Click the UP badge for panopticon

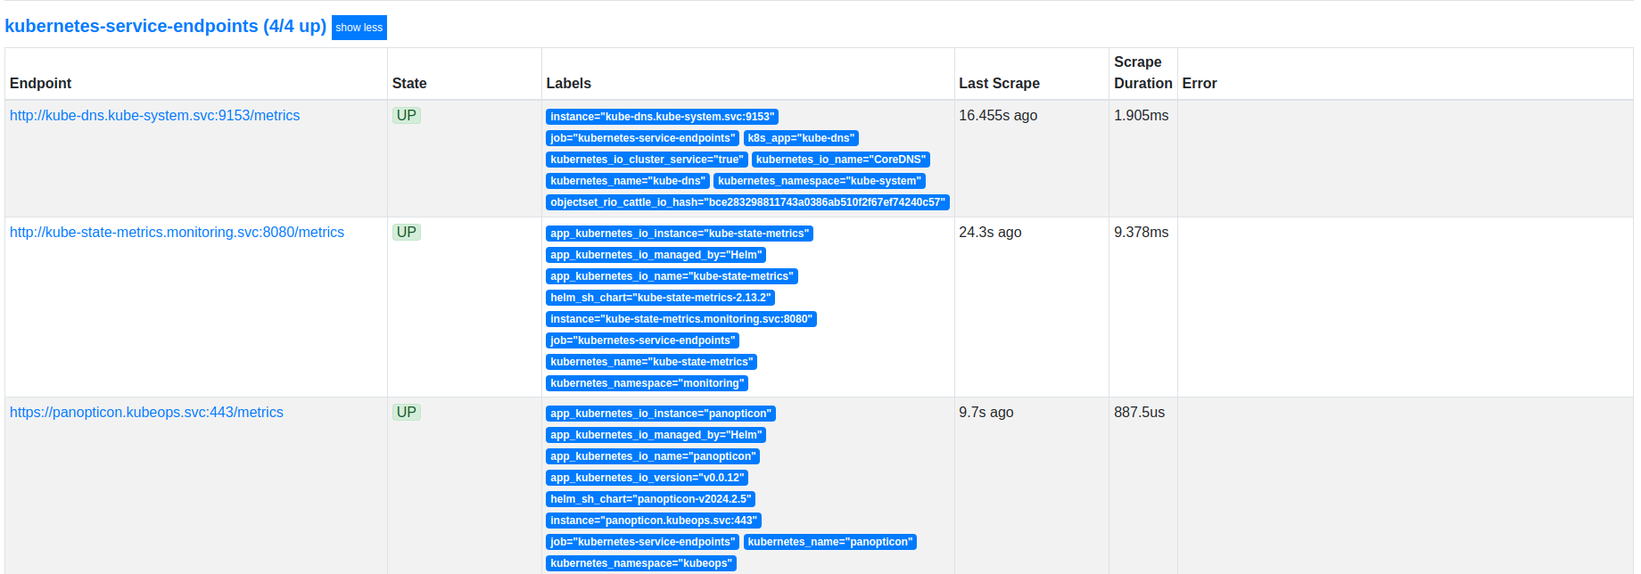[x=406, y=413]
